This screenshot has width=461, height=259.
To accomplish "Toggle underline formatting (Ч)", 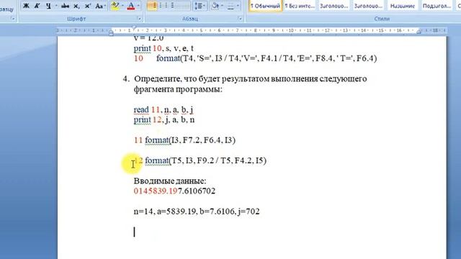I will pos(48,6).
